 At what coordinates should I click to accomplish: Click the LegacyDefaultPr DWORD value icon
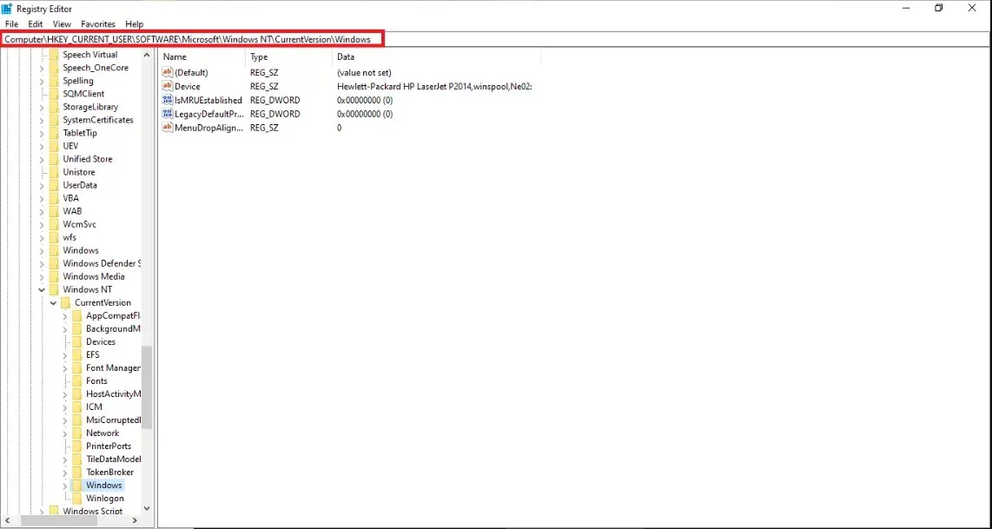pos(168,114)
